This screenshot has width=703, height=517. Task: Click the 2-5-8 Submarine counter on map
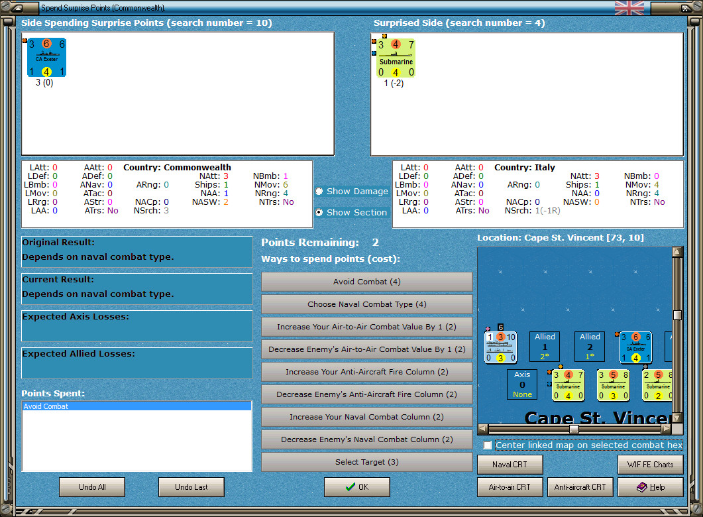pos(657,384)
